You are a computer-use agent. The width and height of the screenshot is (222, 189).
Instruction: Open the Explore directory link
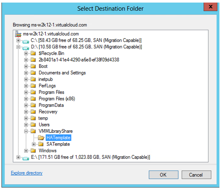[26, 173]
